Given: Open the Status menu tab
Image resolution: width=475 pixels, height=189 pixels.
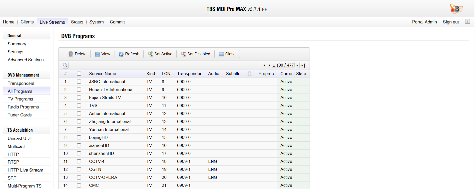Looking at the screenshot, I should (77, 22).
